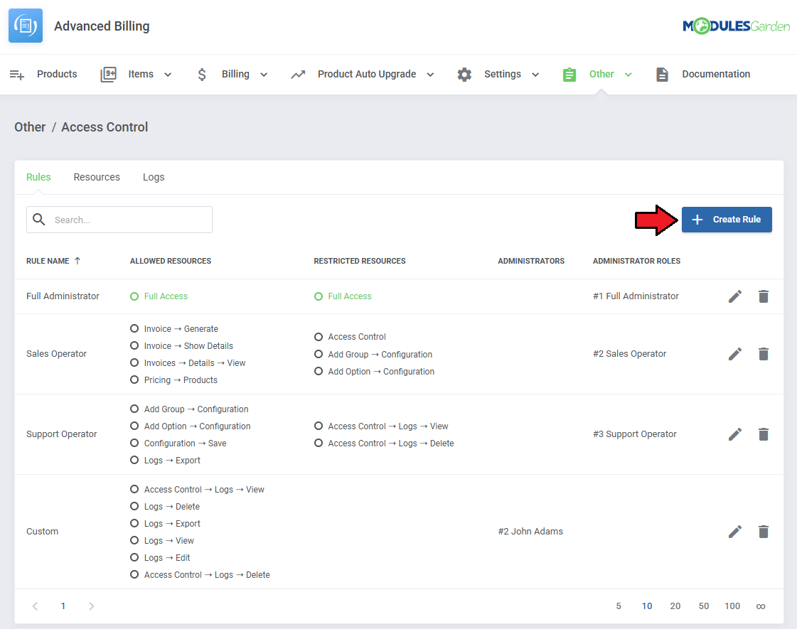The width and height of the screenshot is (797, 629).
Task: Open the Items menu label
Action: pyautogui.click(x=141, y=74)
